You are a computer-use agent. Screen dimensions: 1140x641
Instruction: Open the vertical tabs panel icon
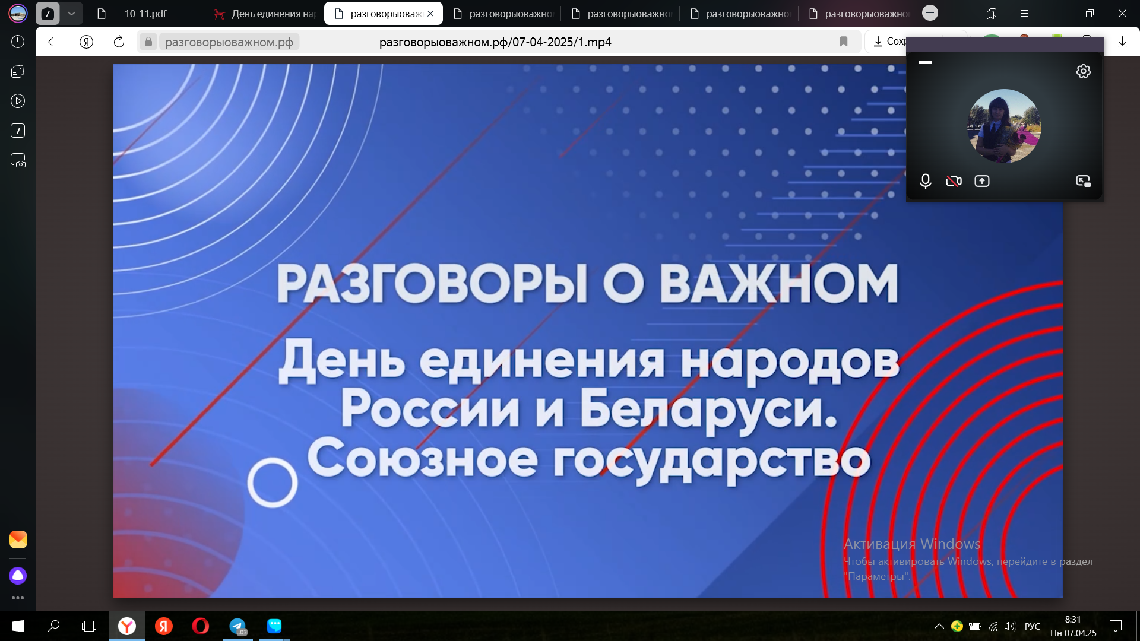click(x=991, y=13)
